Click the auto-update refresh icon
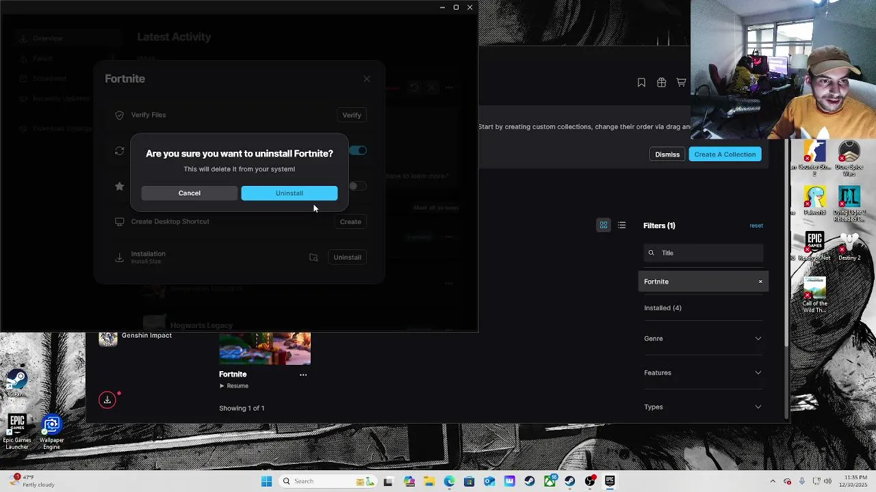The height and width of the screenshot is (492, 876). (120, 150)
